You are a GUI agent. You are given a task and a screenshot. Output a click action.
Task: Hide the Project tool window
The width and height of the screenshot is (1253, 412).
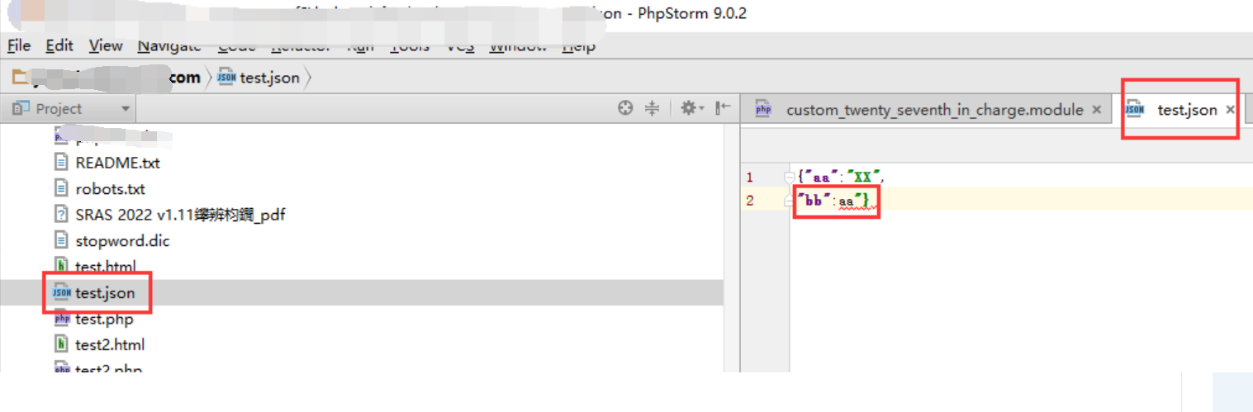click(x=723, y=108)
